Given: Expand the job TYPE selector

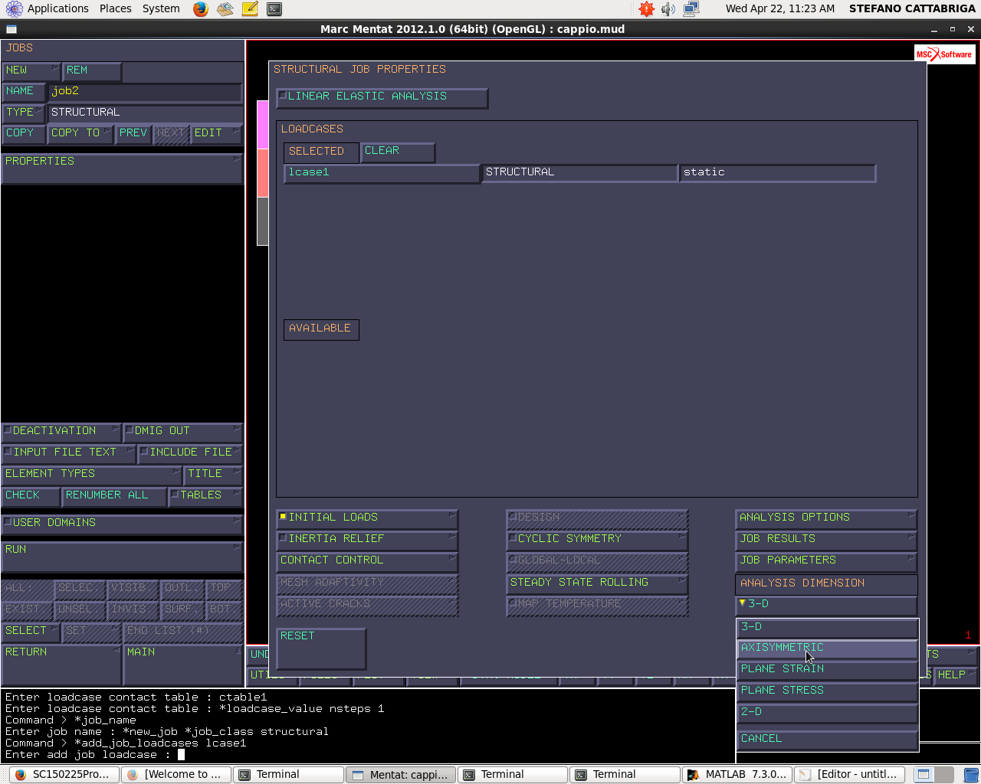Looking at the screenshot, I should (x=23, y=113).
